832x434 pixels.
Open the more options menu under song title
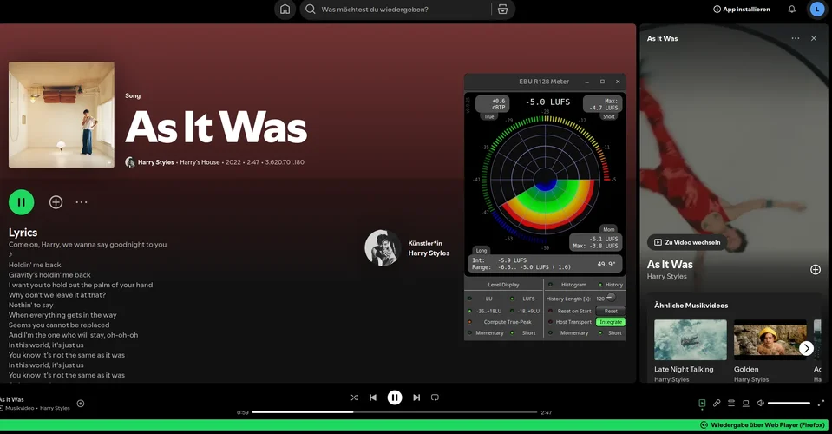[82, 202]
